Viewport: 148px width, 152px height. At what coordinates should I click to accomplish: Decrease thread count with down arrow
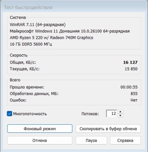point(121,116)
